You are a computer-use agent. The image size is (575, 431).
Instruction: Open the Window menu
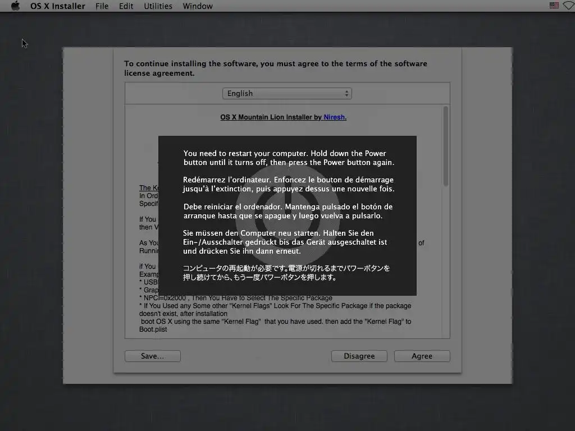[x=198, y=6]
